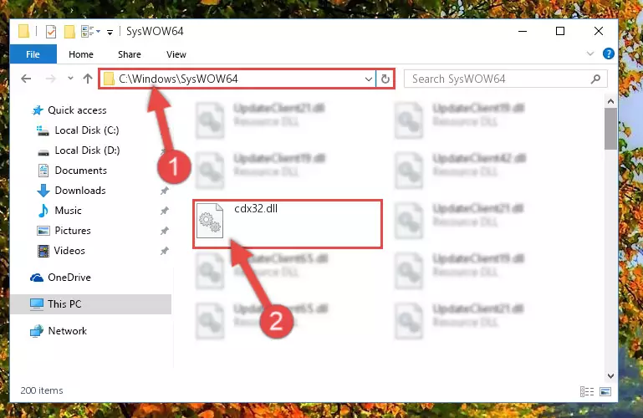Minimize the SysWOW64 window
This screenshot has width=643, height=418.
(x=523, y=31)
